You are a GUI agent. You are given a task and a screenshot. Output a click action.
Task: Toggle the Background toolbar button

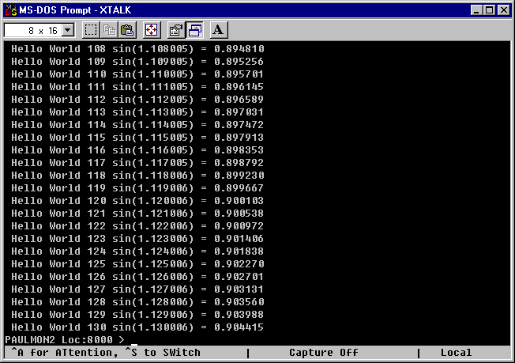point(194,30)
